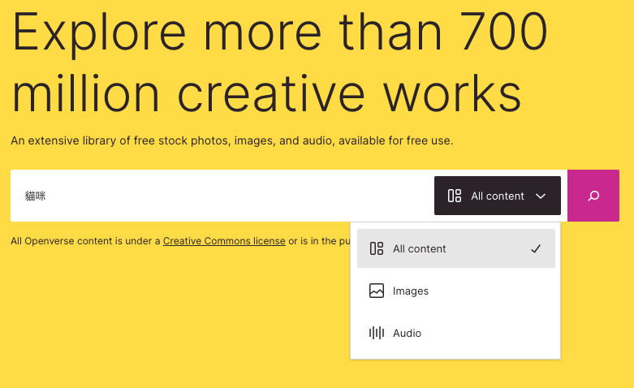Click the checkmark beside All content
Screen dimensions: 634x388
(x=536, y=248)
